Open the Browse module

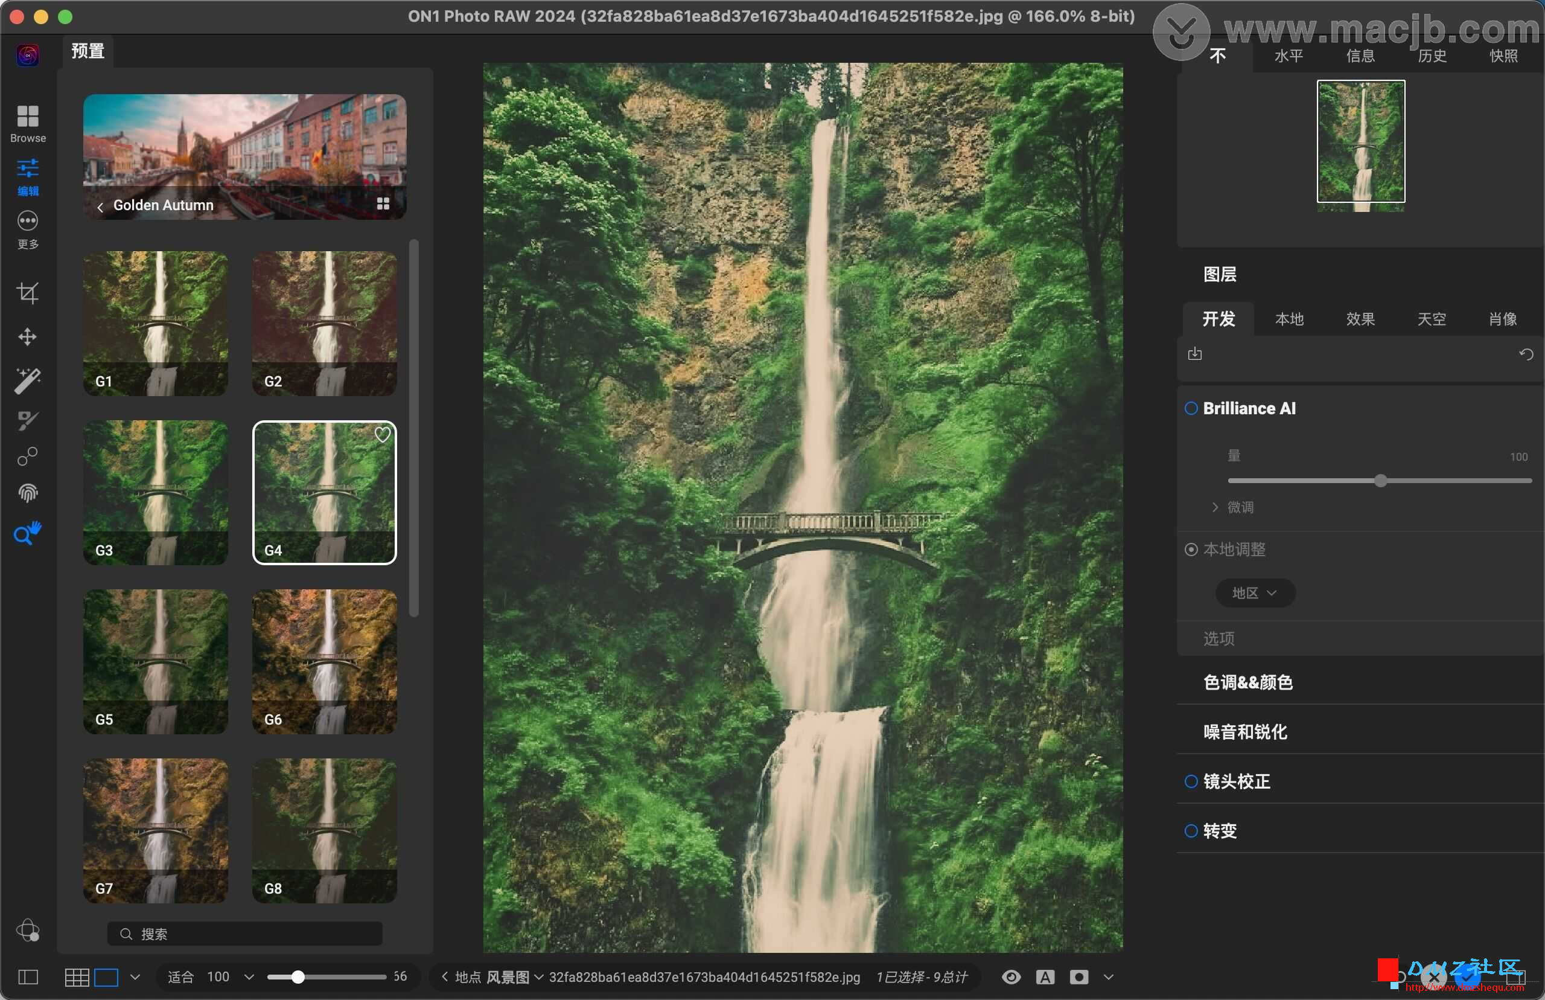(x=27, y=123)
